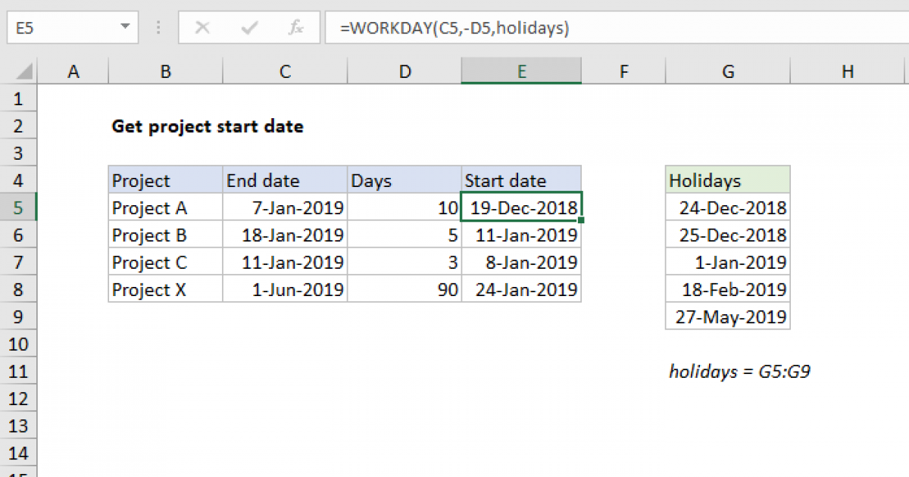Select the Project A cell
Screen dimensions: 909x477
[165, 207]
